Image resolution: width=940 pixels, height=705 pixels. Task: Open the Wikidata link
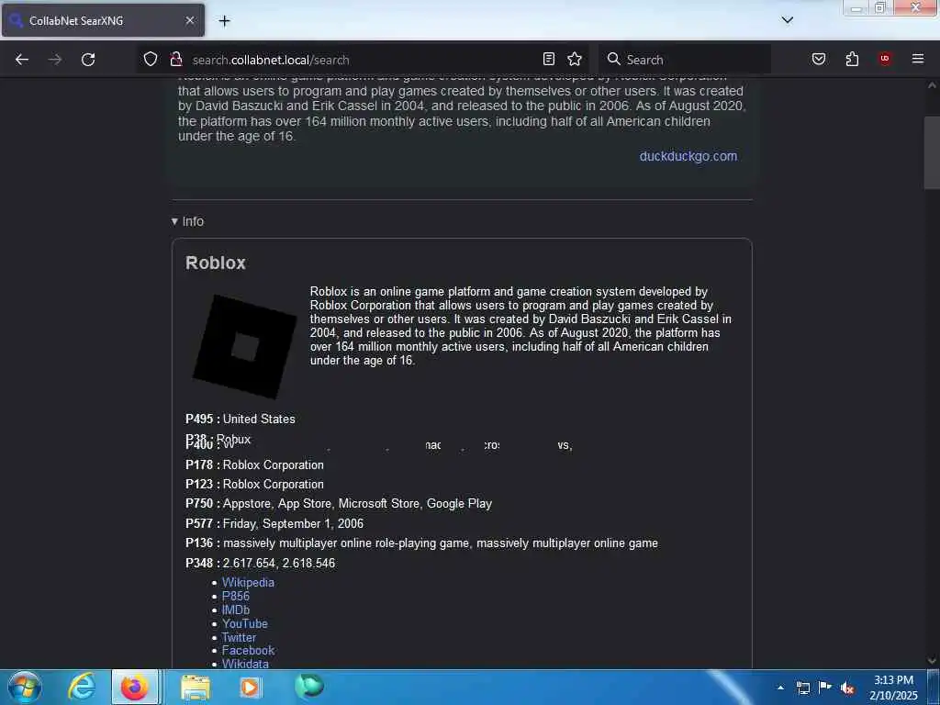click(245, 664)
